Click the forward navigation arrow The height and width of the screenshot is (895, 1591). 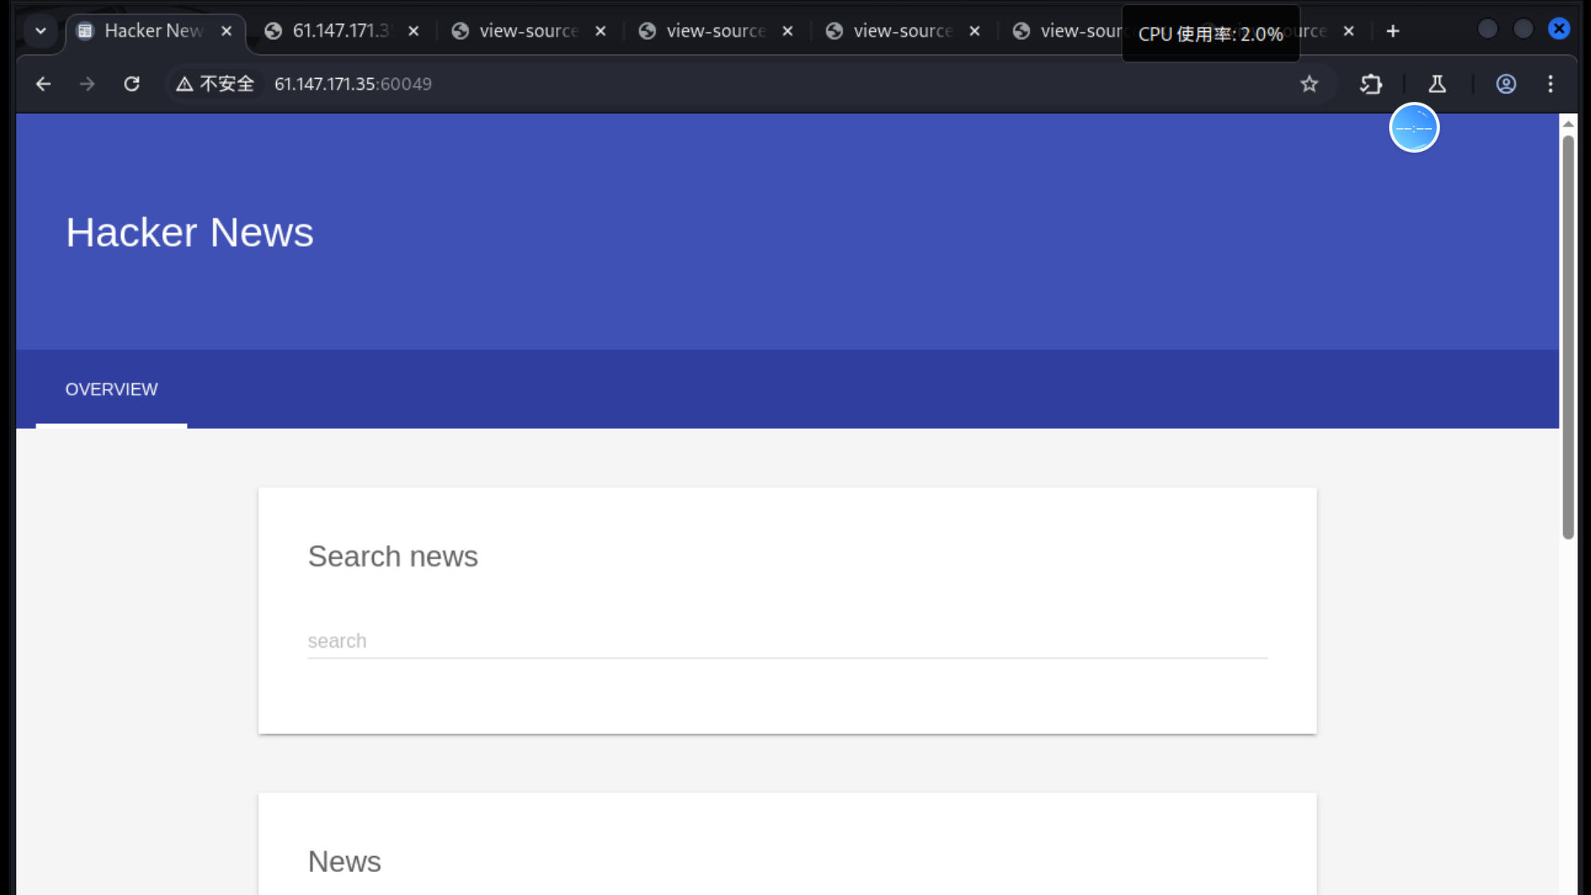click(87, 84)
